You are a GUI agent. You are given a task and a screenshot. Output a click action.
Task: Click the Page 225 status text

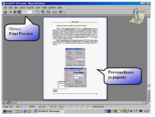[8, 107]
